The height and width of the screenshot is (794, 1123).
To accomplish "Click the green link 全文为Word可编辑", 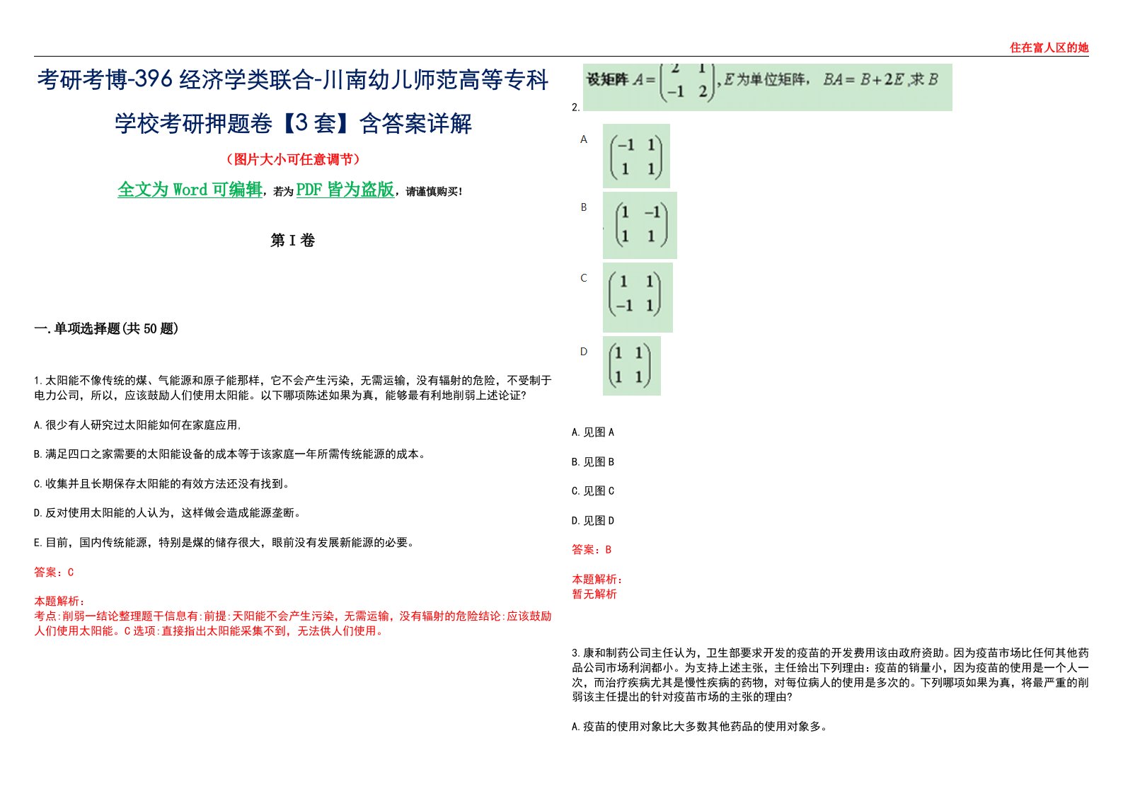I will 190,190.
